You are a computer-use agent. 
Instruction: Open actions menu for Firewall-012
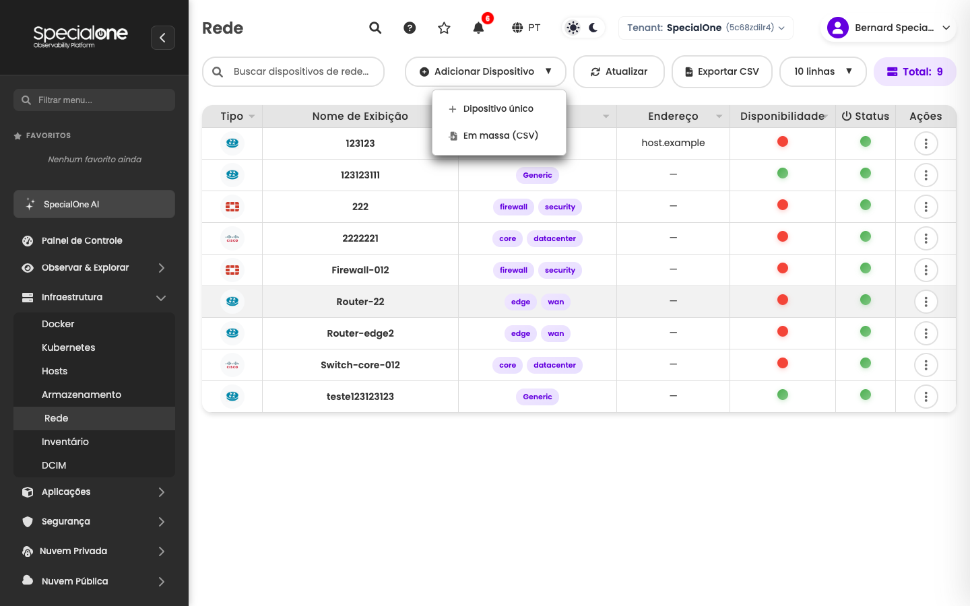click(x=926, y=270)
